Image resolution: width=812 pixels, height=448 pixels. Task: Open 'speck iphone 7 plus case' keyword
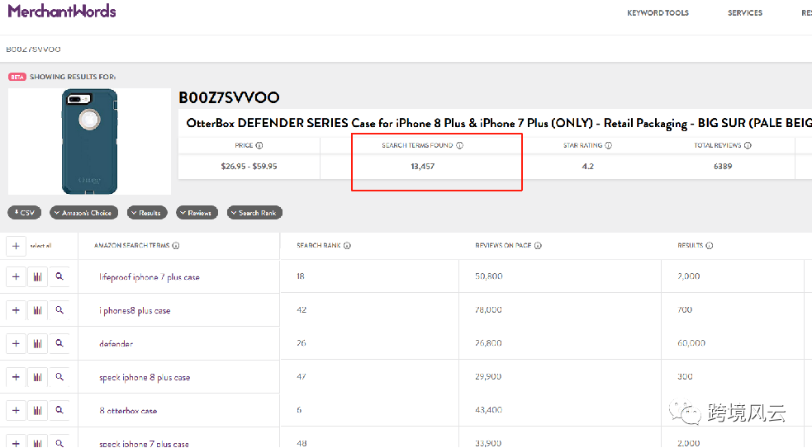point(144,443)
